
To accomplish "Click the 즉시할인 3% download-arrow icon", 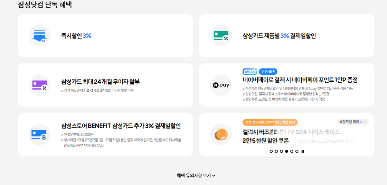I will tap(39, 36).
